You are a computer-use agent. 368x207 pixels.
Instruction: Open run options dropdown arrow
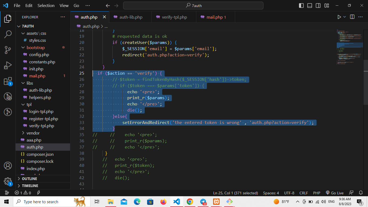tap(345, 17)
